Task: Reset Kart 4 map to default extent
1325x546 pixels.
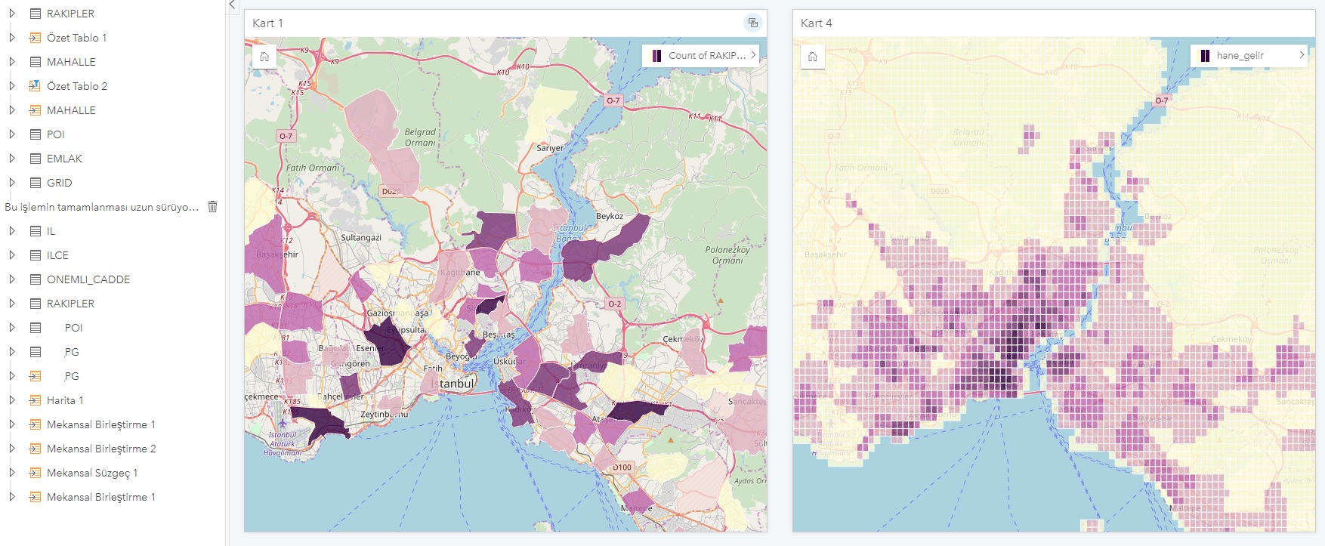Action: (813, 57)
